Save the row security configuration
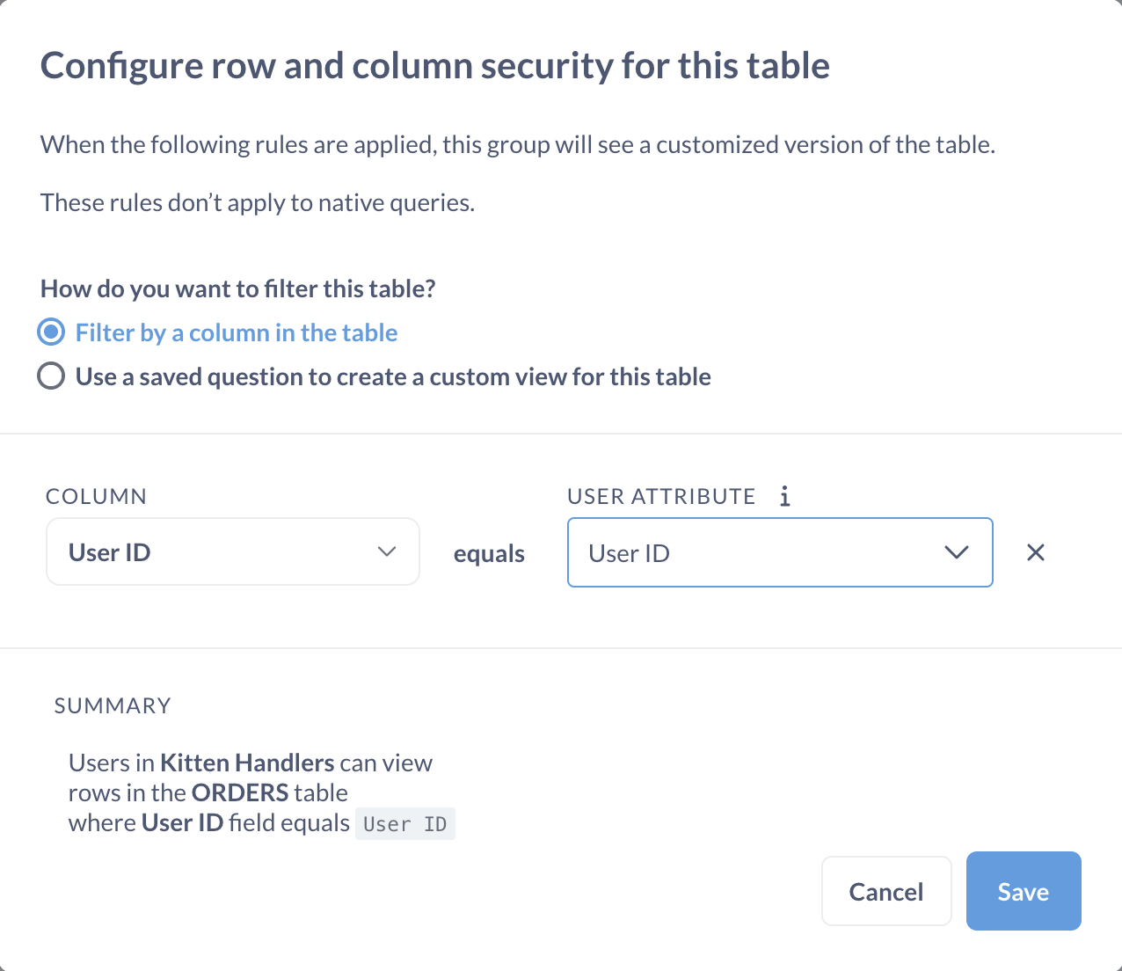This screenshot has width=1122, height=971. (x=1023, y=891)
